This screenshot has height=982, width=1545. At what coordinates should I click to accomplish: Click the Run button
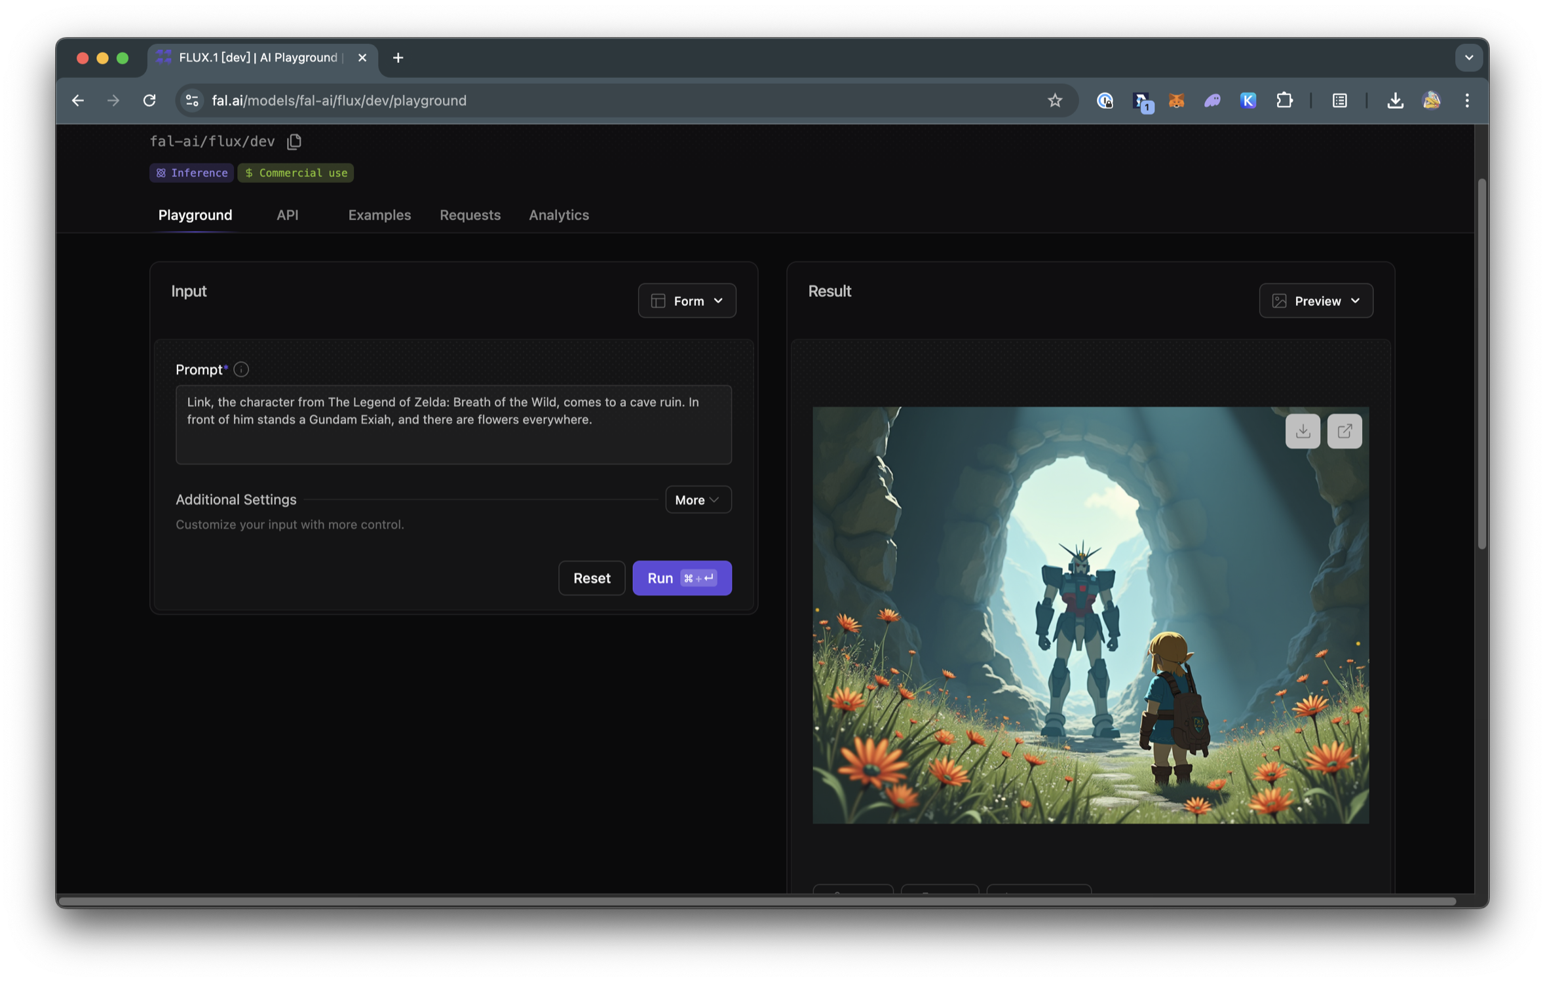[x=681, y=578]
